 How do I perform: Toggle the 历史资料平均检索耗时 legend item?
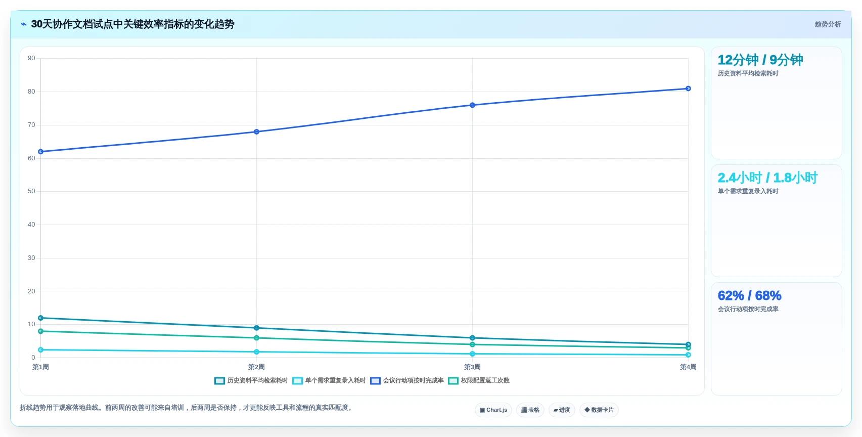click(x=251, y=381)
